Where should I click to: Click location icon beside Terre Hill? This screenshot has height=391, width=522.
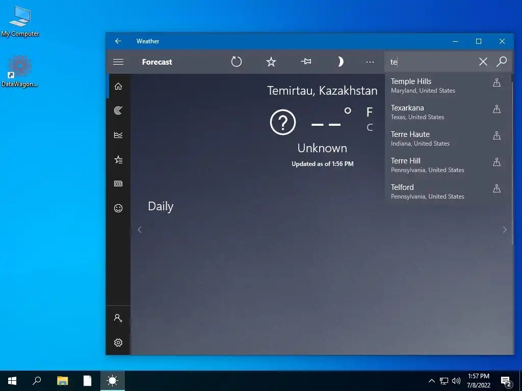tap(497, 162)
